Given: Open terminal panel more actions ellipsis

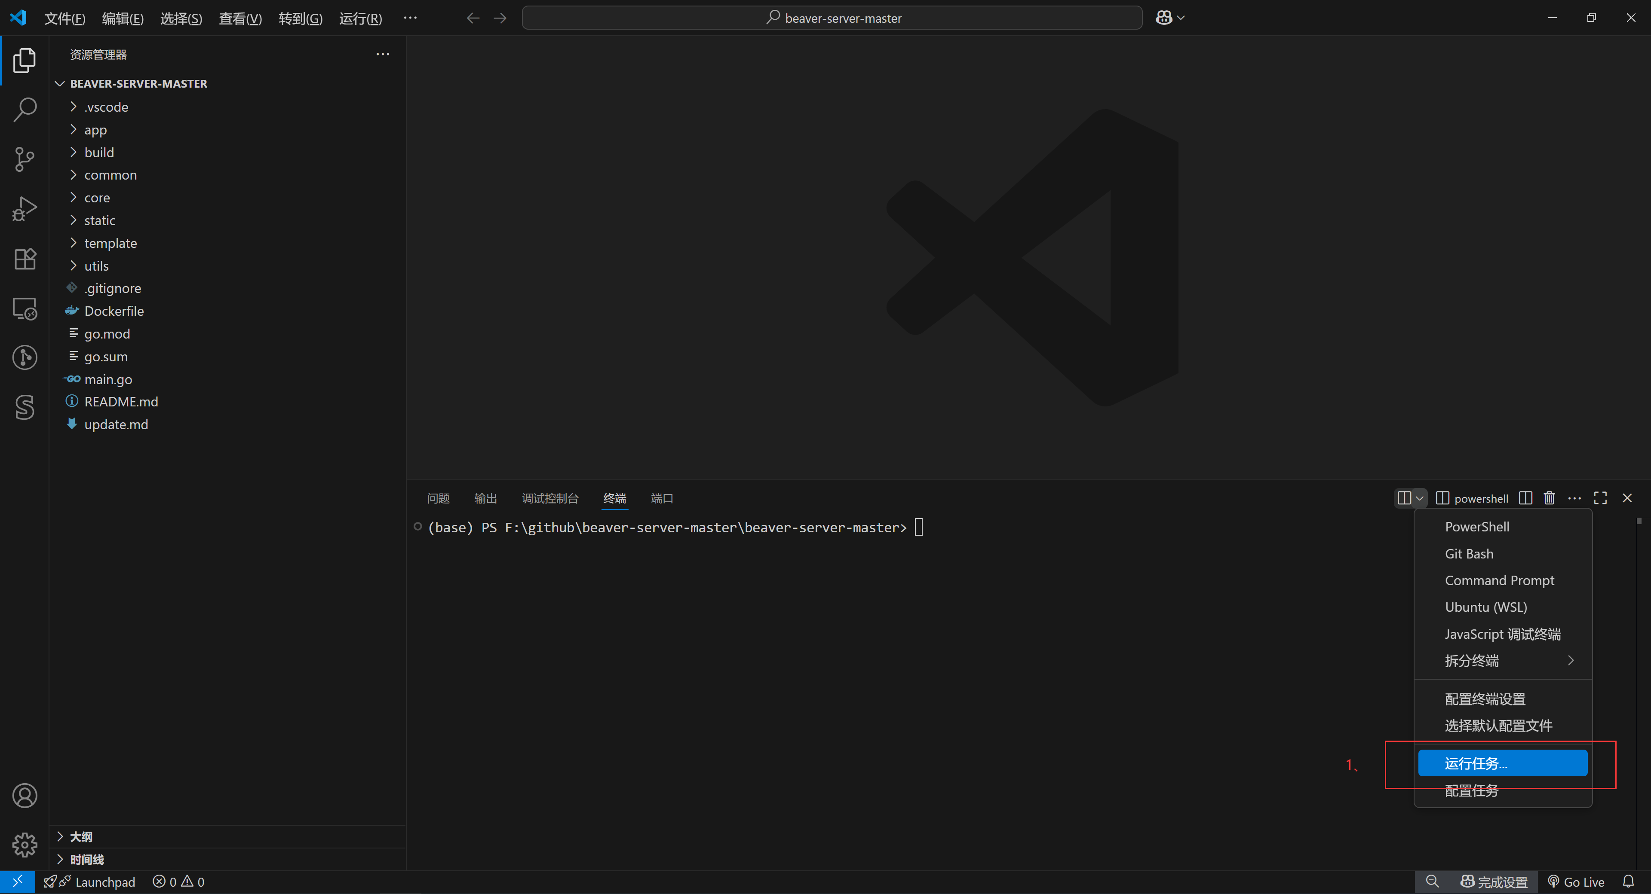Looking at the screenshot, I should tap(1574, 498).
